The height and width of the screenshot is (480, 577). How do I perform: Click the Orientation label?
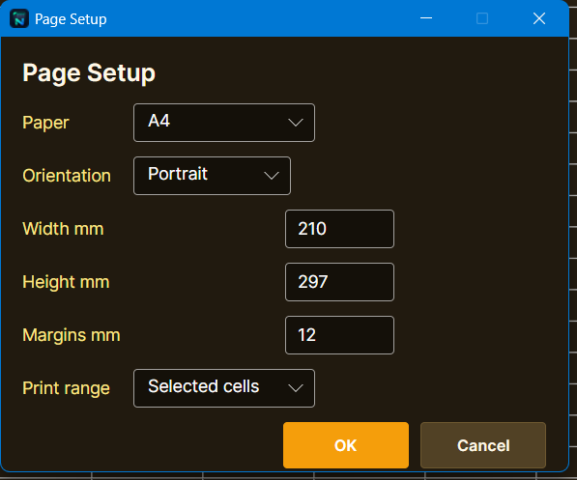point(67,176)
